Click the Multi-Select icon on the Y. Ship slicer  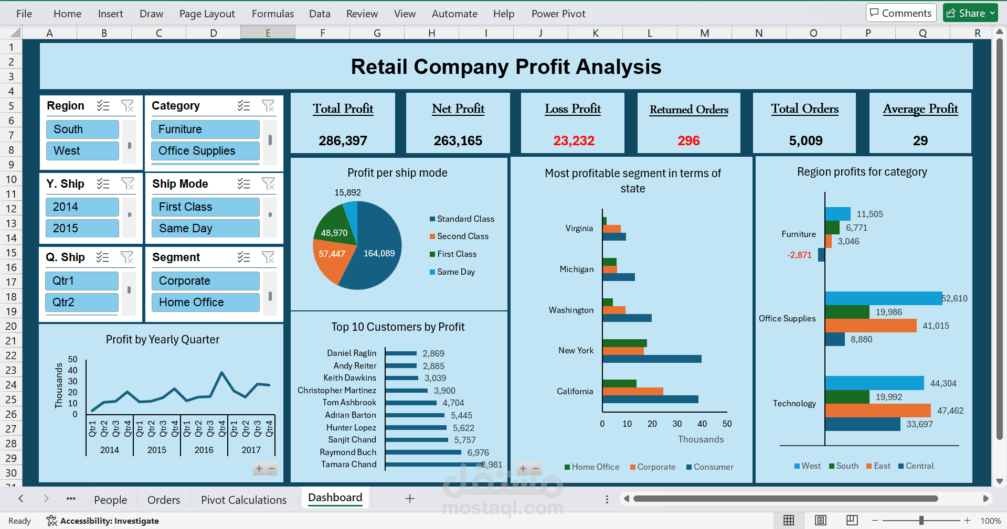point(103,183)
